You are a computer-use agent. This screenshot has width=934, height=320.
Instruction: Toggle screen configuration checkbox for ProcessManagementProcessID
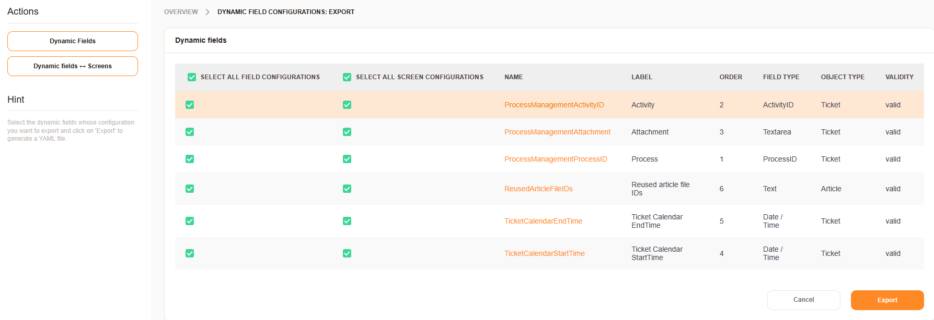point(347,159)
